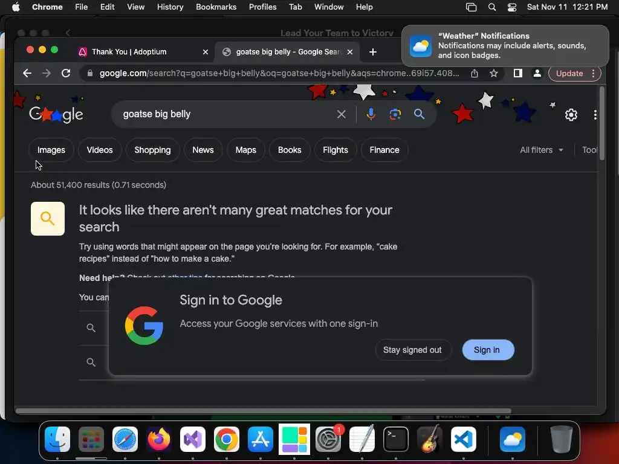Click the address bar URL
Viewport: 619px width, 464px height.
279,73
